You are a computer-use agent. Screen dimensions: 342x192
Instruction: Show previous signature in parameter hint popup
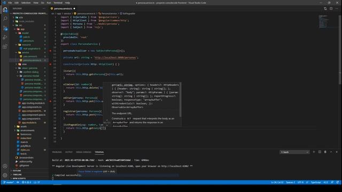tap(107, 119)
